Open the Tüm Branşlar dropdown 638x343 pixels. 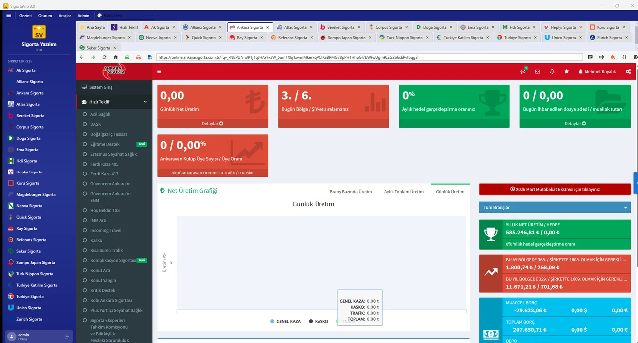tap(554, 207)
